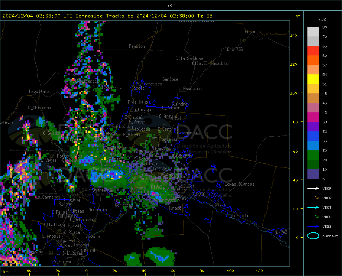
Task: Click the Mirador map label
Action: click(175, 208)
